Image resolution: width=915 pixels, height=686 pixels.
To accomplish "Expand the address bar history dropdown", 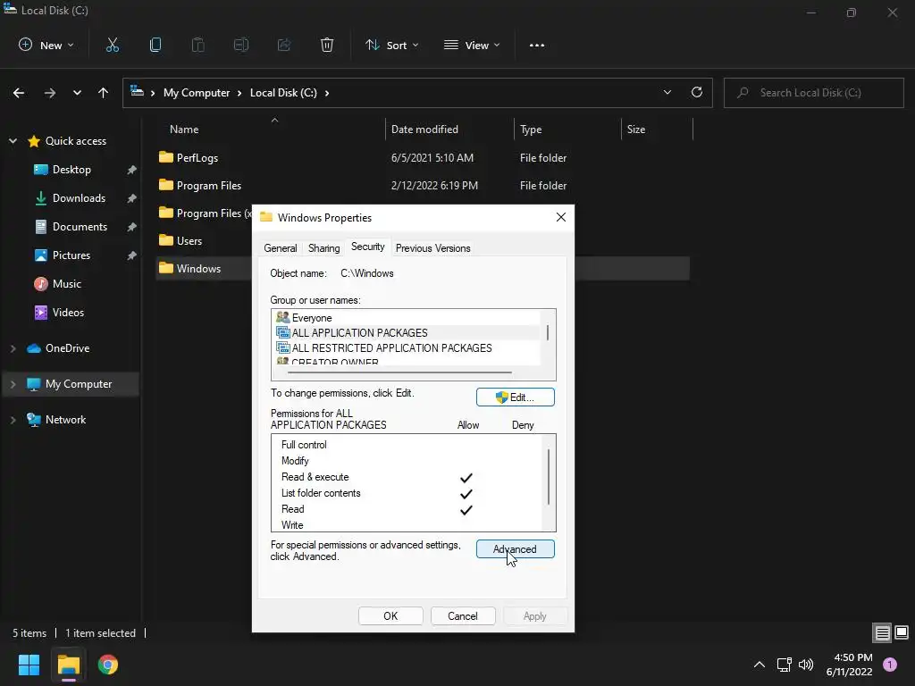I will tap(667, 92).
